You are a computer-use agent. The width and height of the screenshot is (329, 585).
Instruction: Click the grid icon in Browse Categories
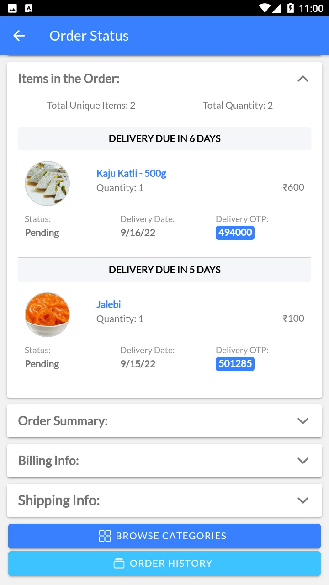pos(105,536)
